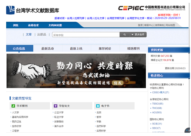
Task: Switch to the 最新活动 tab
Action: click(x=47, y=49)
